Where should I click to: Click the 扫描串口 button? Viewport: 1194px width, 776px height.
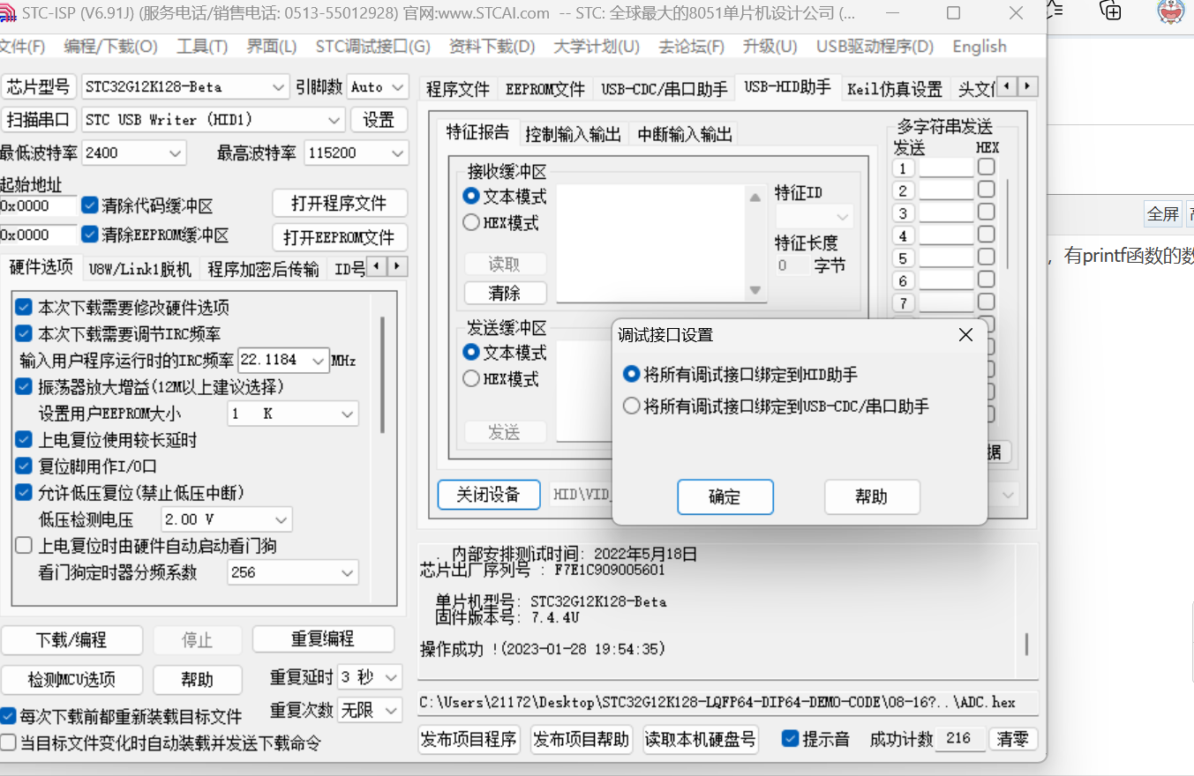[x=38, y=120]
